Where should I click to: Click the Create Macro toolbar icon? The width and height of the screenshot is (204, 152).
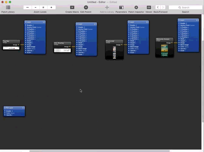click(x=72, y=8)
